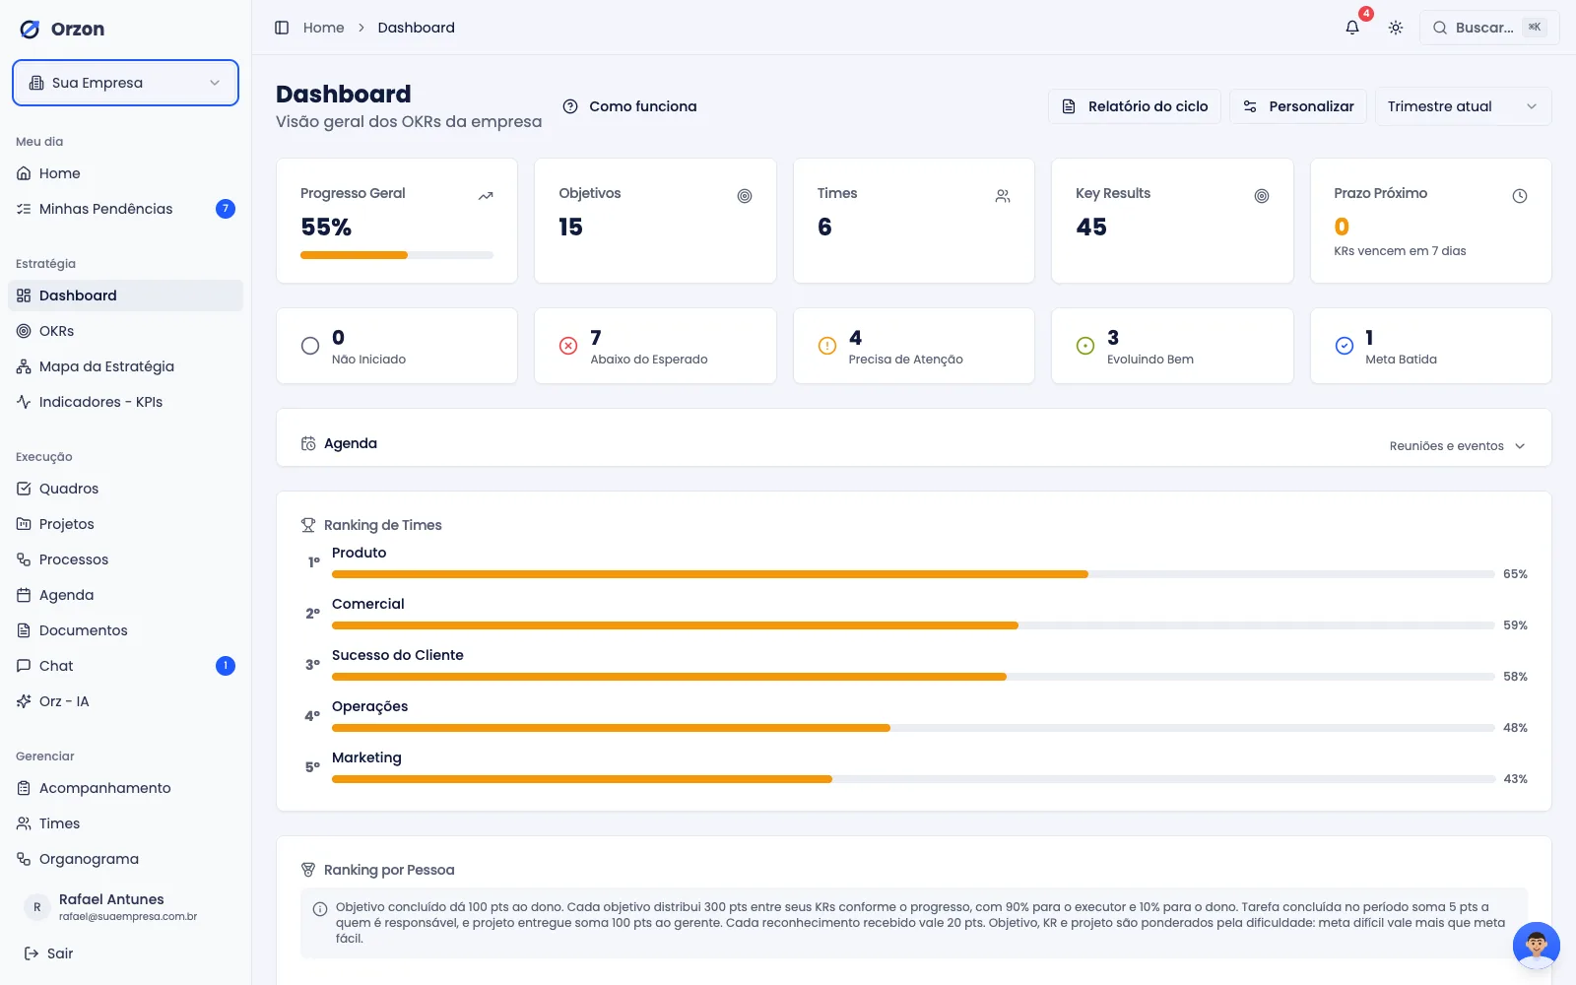The width and height of the screenshot is (1576, 985).
Task: Open Acompanhamento in the sidebar
Action: [x=125, y=788]
